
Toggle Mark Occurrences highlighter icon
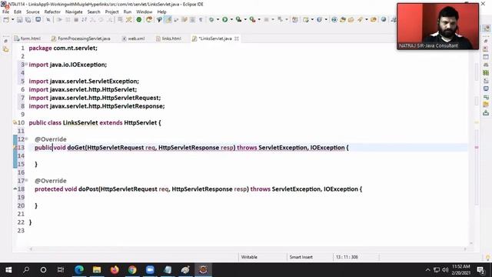pyautogui.click(x=168, y=19)
